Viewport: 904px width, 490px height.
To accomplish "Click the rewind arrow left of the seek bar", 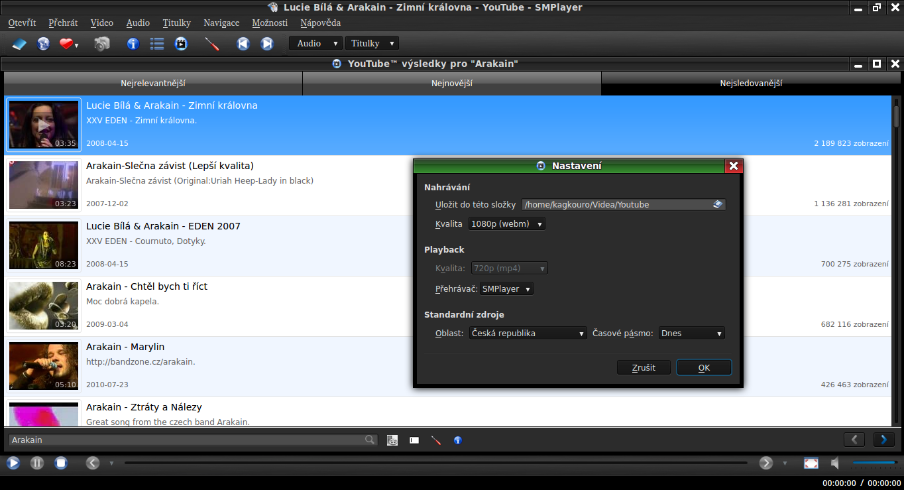I will 93,463.
